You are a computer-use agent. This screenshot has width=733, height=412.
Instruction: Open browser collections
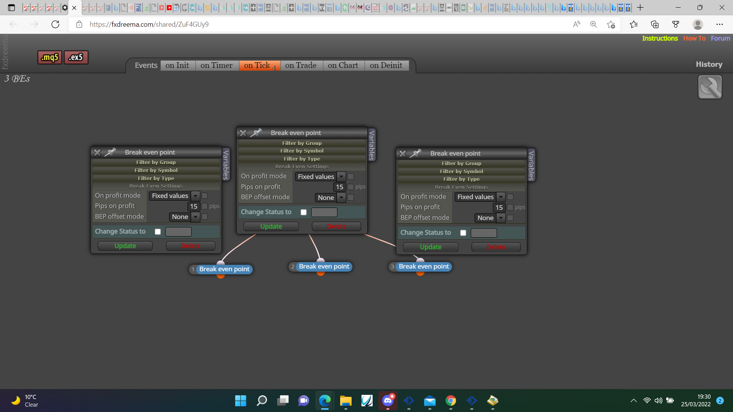click(655, 24)
